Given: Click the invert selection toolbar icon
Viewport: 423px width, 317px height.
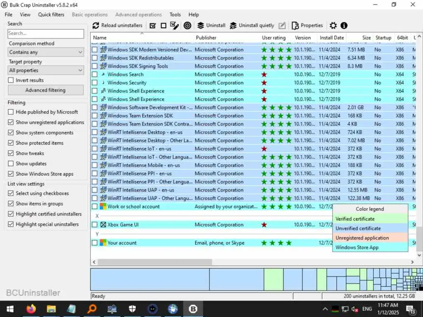Looking at the screenshot, I should click(175, 26).
